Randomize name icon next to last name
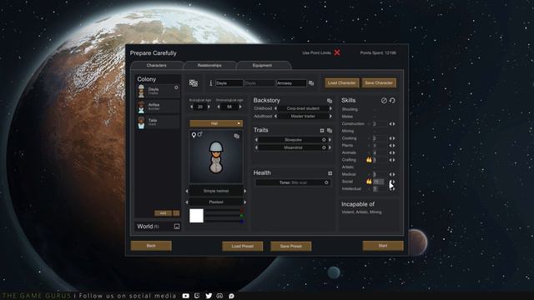Viewport: 534px width, 300px height. 311,83
